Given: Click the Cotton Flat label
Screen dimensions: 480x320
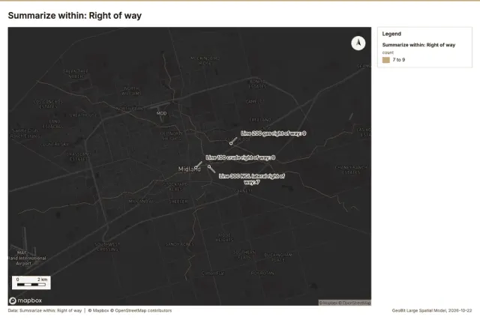Looking at the screenshot, I should point(213,273).
